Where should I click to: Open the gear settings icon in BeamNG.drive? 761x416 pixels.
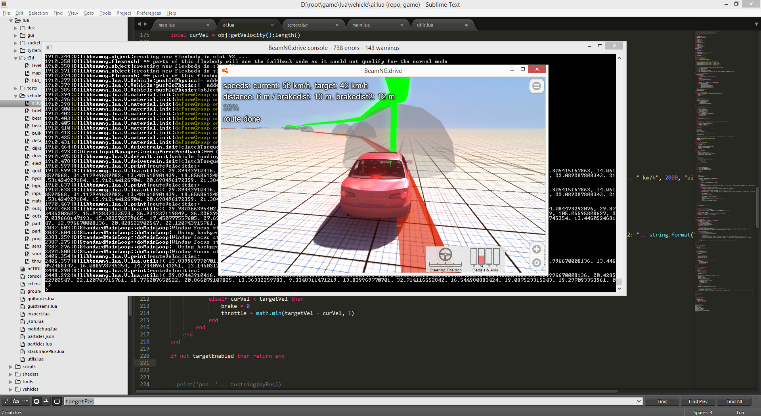pos(537,263)
